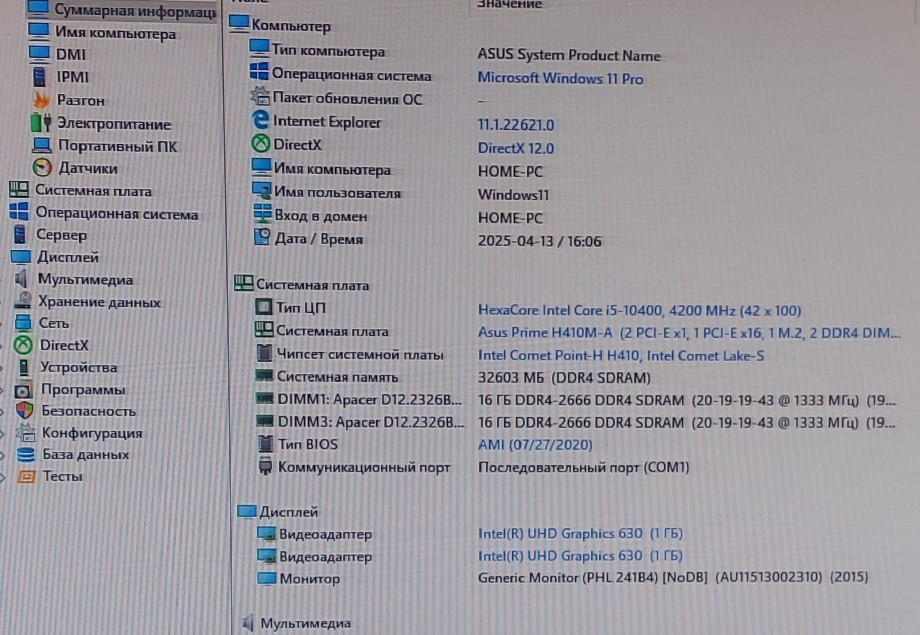920x635 pixels.
Task: Click the 32603 МБ (DDR4 SDRAM) value
Action: [564, 378]
